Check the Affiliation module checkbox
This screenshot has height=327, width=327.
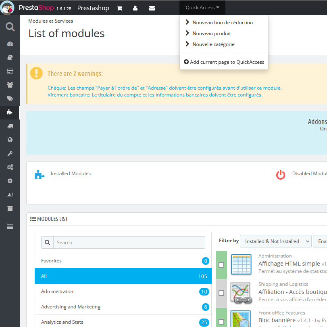tap(221, 293)
